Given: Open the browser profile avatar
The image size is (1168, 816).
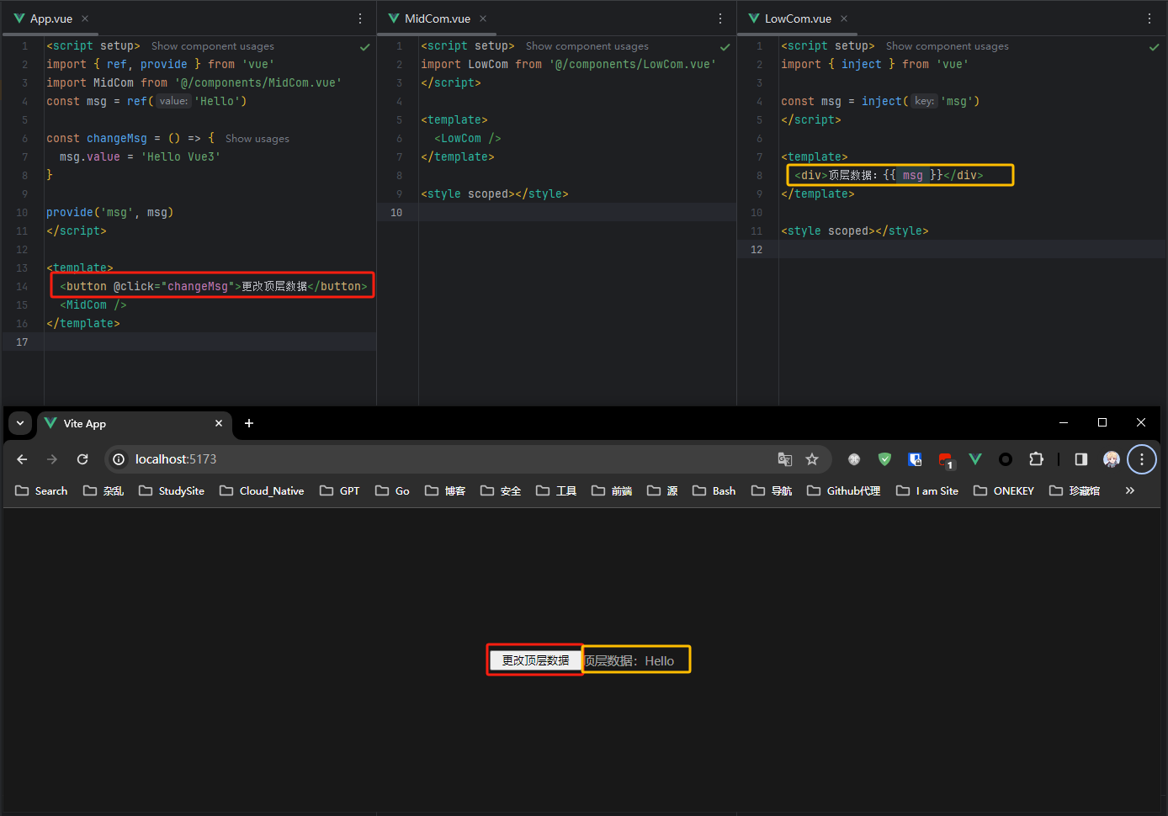Looking at the screenshot, I should coord(1112,459).
